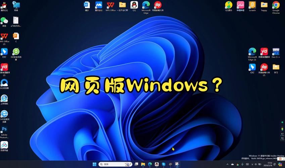Open the 网络 network desktop icon
The image size is (285, 168).
point(16,6)
